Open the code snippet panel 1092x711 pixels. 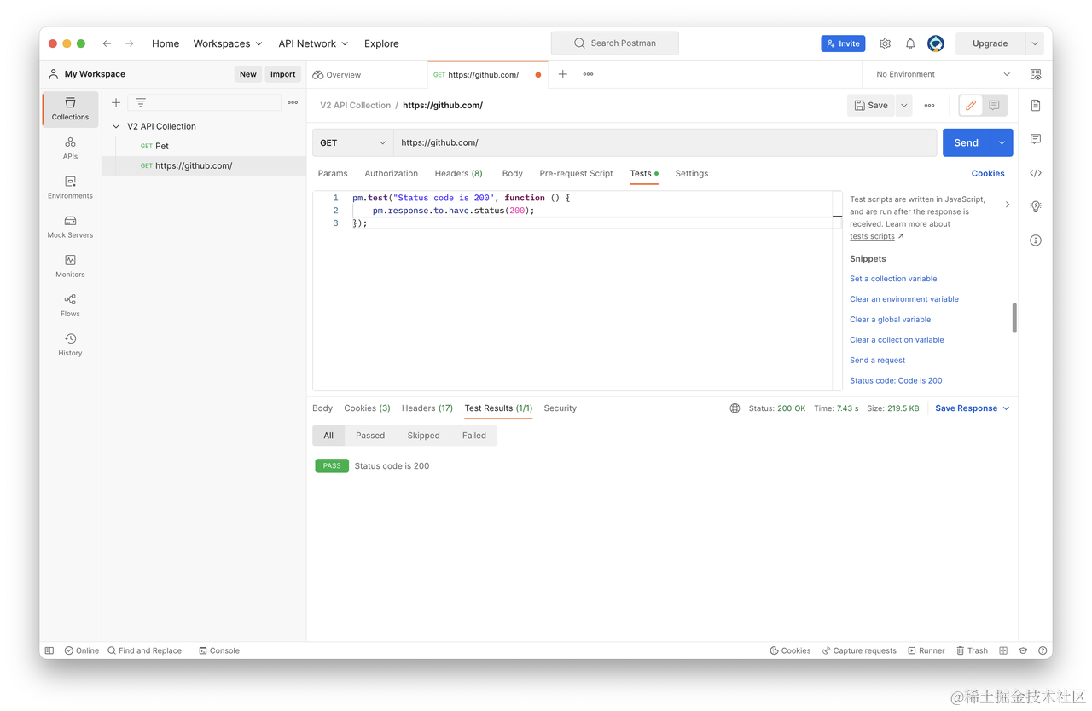point(1035,173)
